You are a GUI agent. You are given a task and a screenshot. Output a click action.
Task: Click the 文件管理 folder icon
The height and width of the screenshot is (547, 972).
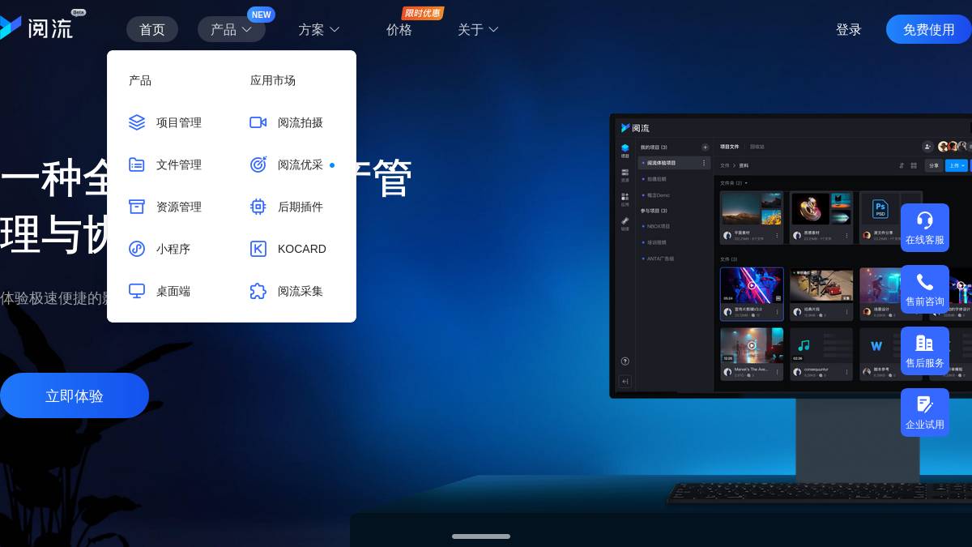tap(137, 165)
